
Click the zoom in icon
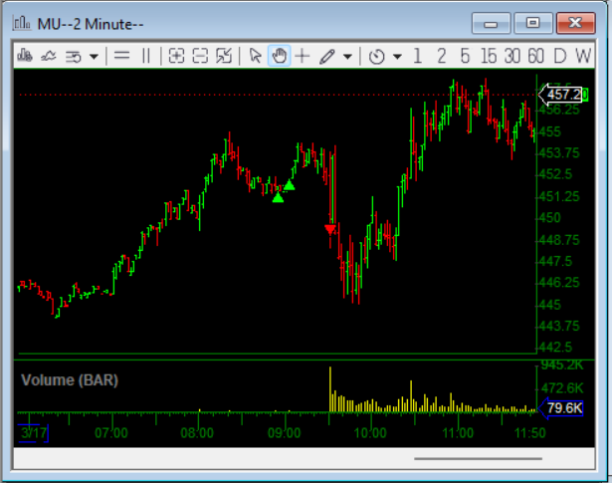(176, 56)
